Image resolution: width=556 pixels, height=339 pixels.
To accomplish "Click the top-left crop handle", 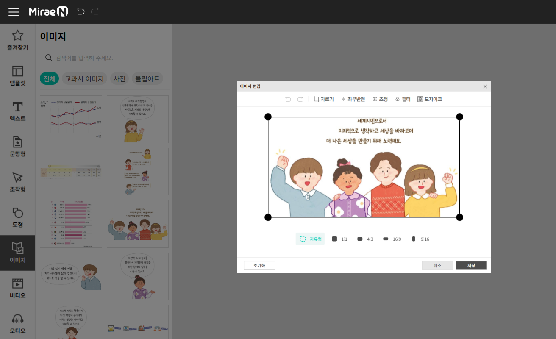I will click(x=268, y=117).
